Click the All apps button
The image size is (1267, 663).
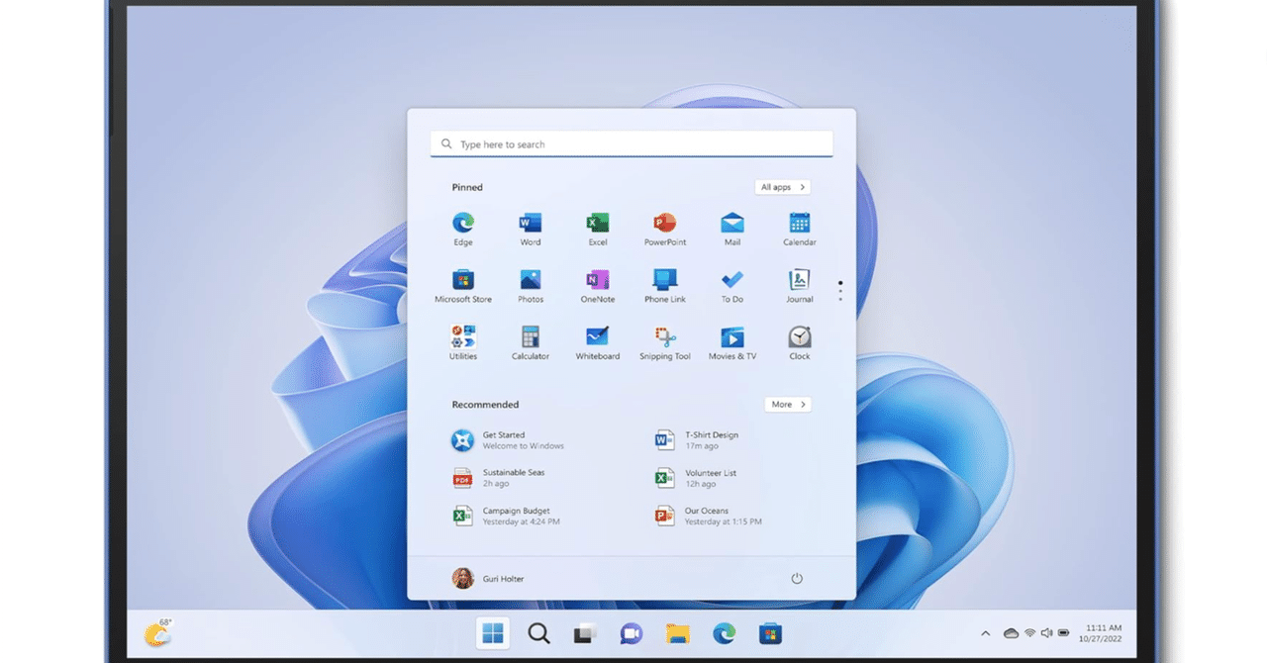(782, 187)
